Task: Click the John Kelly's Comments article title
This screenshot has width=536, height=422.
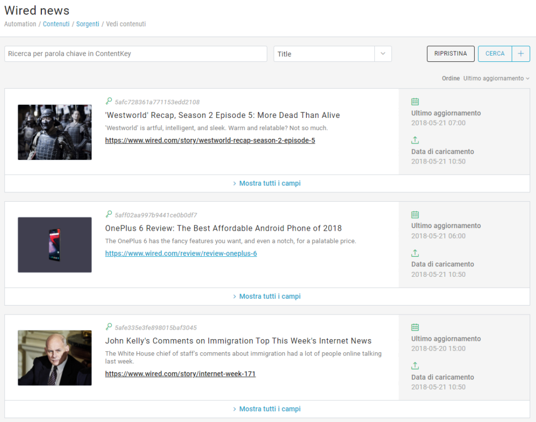Action: click(238, 341)
